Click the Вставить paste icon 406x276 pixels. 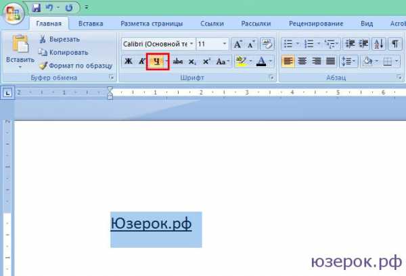pyautogui.click(x=20, y=44)
